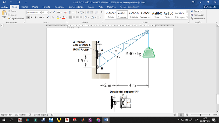
Task: Align text left
Action: (x=70, y=17)
